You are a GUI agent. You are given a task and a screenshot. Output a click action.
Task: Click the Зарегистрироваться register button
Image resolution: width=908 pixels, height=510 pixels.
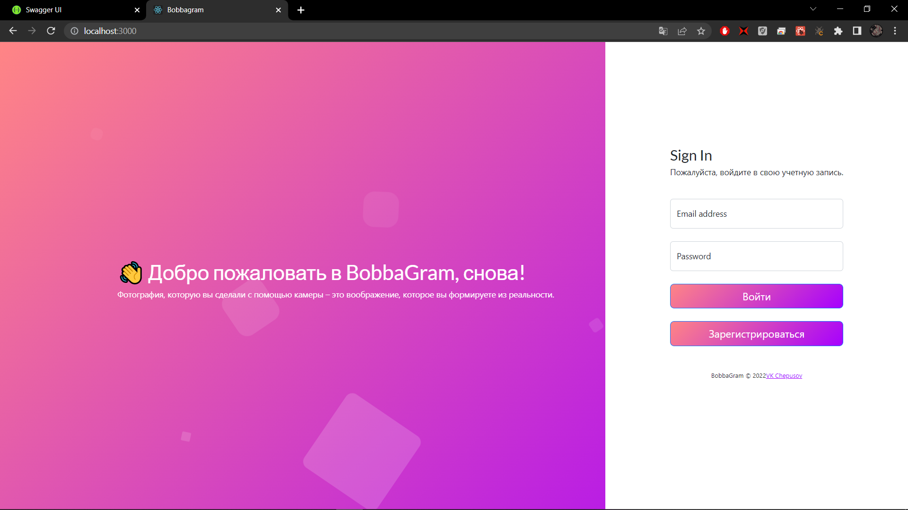(x=756, y=334)
